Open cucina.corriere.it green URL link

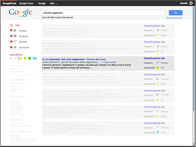[71, 62]
